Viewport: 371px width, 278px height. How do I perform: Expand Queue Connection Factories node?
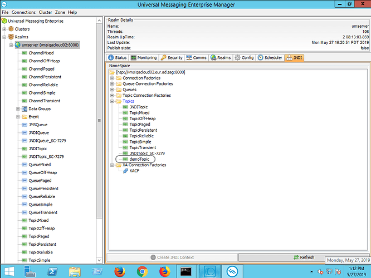(112, 84)
